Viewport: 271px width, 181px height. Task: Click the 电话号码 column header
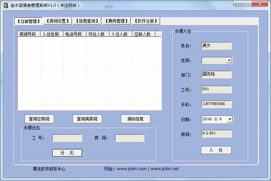(x=75, y=34)
